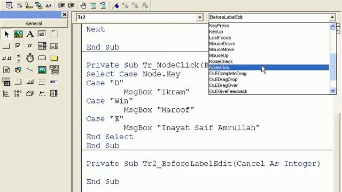
Task: Select the TreeView control in the toolbox
Action: pos(6,94)
